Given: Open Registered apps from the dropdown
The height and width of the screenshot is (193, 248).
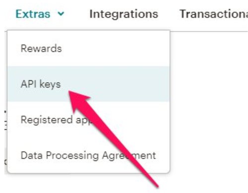Looking at the screenshot, I should [x=88, y=120].
